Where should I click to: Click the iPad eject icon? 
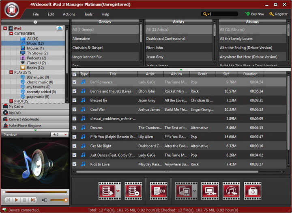coord(60,28)
